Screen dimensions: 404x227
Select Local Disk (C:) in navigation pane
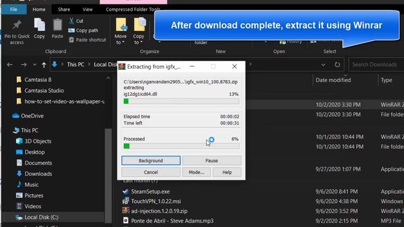(x=41, y=217)
